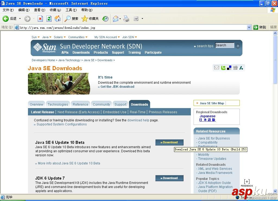Click the green Go arrow button
278x201 pixels.
pyautogui.click(x=255, y=27)
